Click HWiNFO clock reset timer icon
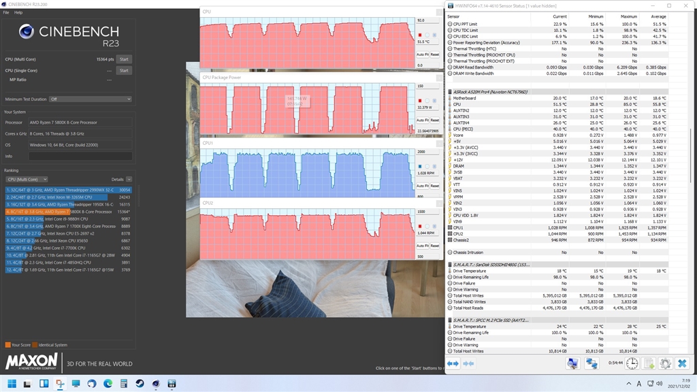Screen dimensions: 697x392 tap(632, 363)
